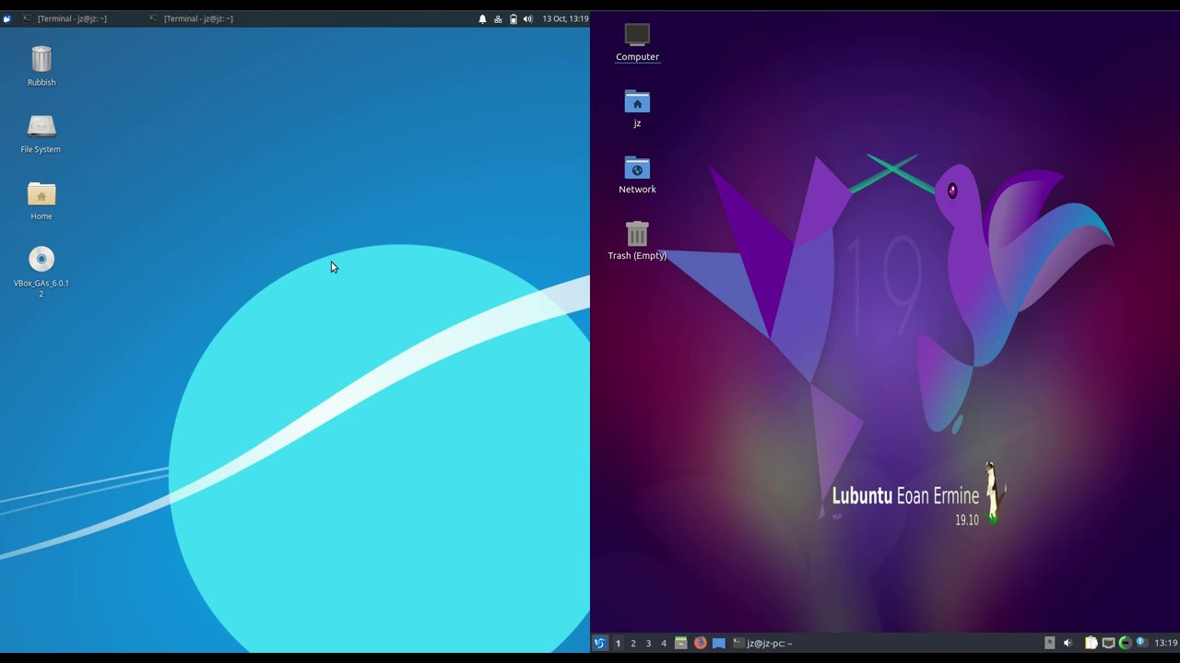The height and width of the screenshot is (663, 1180).
Task: Open the Xfce Whisker menu icon
Action: tap(6, 18)
